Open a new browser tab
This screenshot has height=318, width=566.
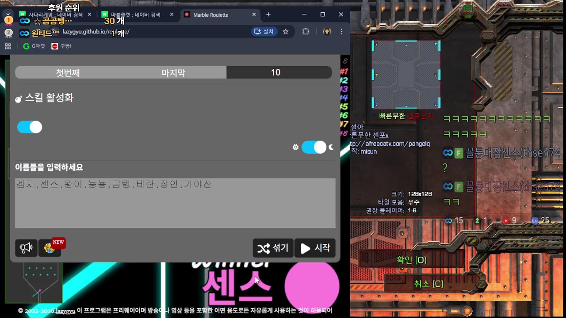pos(268,15)
